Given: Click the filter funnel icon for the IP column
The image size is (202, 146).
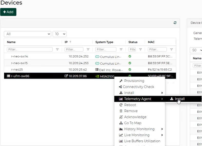Looking at the screenshot, I should [88, 49].
